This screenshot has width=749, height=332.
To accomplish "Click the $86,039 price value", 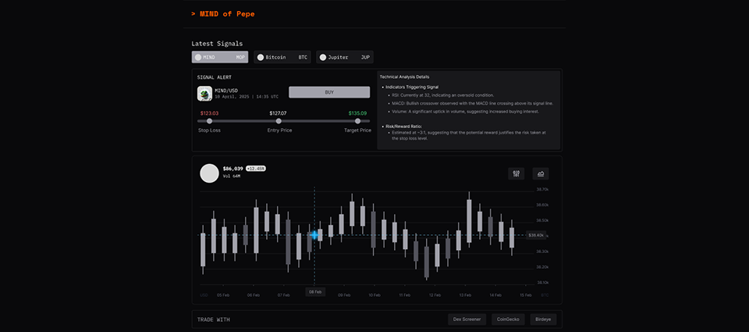I will point(233,169).
